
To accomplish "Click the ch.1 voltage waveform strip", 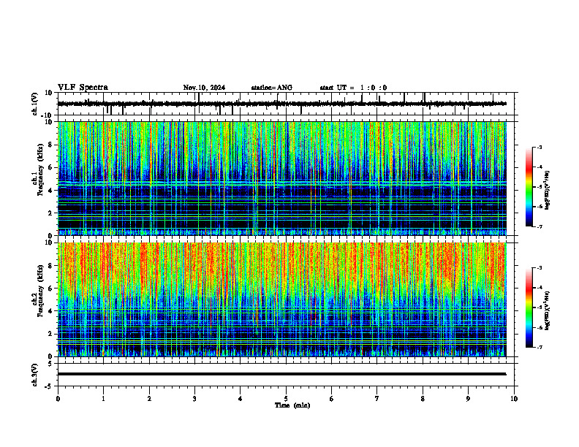I will click(287, 104).
